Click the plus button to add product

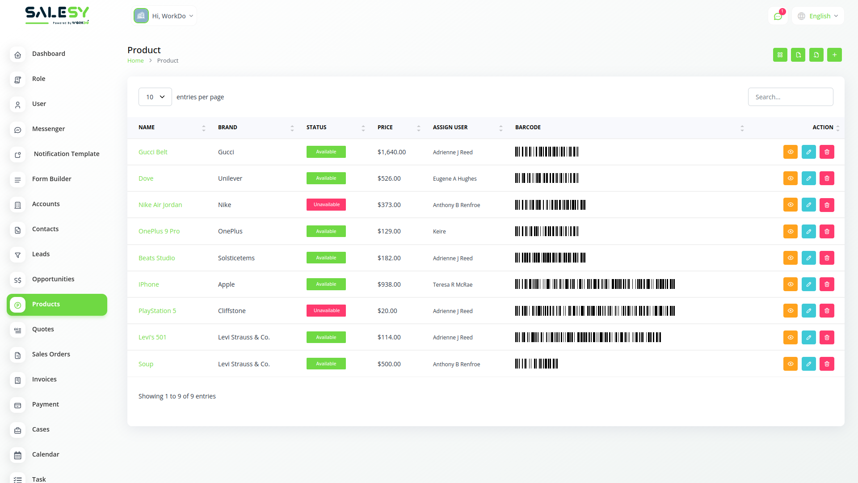(x=834, y=55)
